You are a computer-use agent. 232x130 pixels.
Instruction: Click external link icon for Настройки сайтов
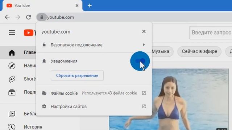[144, 107]
